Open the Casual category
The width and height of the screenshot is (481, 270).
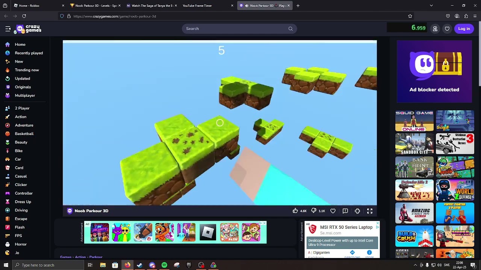[21, 176]
